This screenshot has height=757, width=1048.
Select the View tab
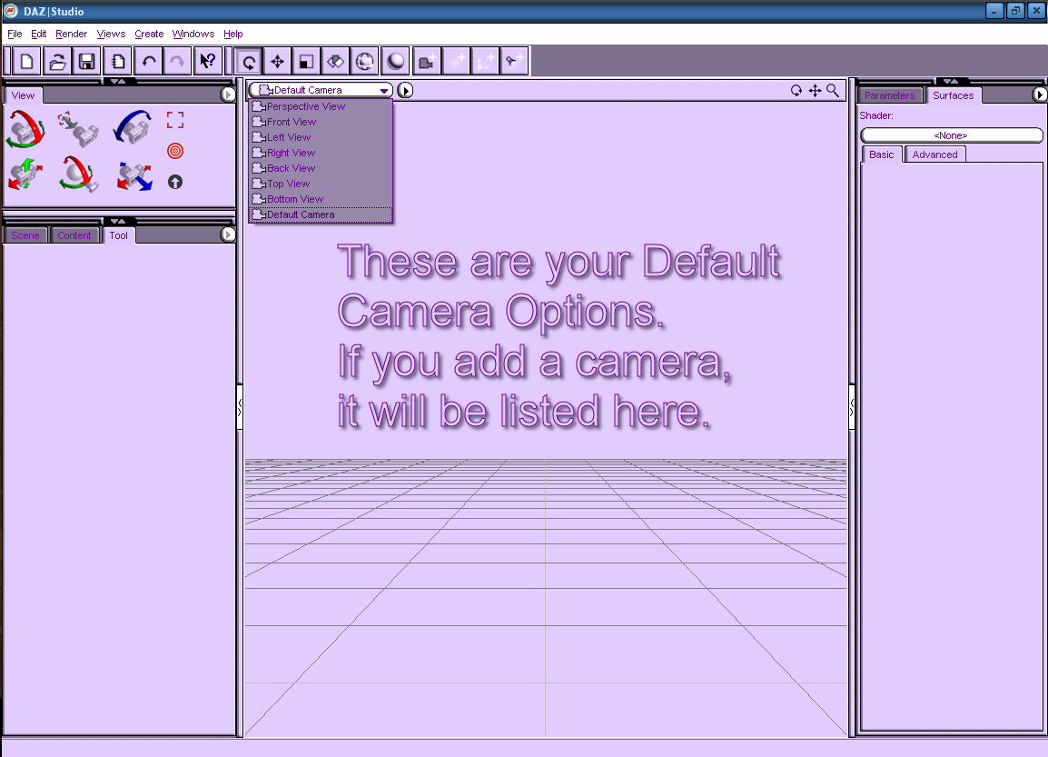tap(24, 95)
